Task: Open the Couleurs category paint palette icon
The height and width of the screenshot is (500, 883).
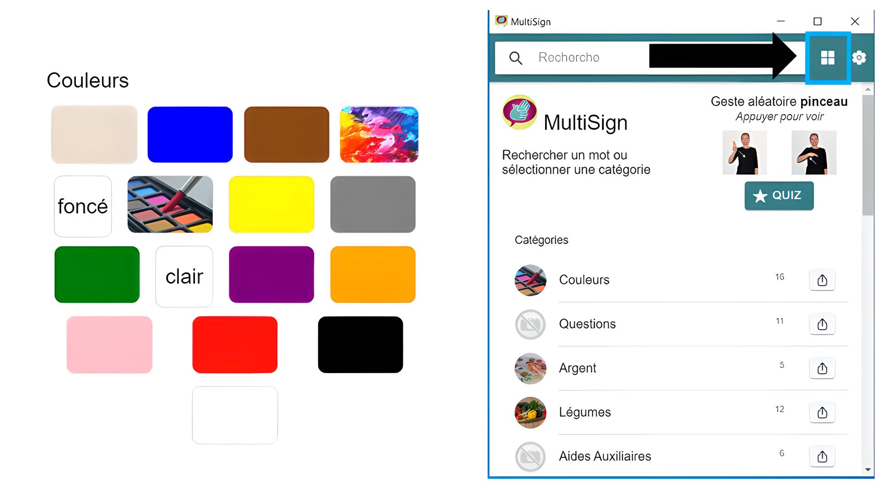Action: tap(530, 280)
